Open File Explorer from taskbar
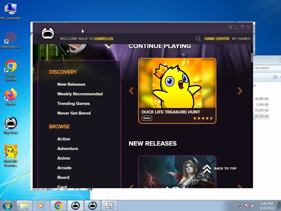Image resolution: width=281 pixels, height=211 pixels. (24, 206)
